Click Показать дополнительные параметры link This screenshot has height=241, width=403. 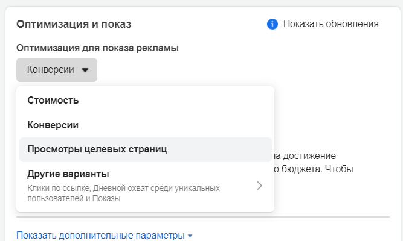pos(100,235)
